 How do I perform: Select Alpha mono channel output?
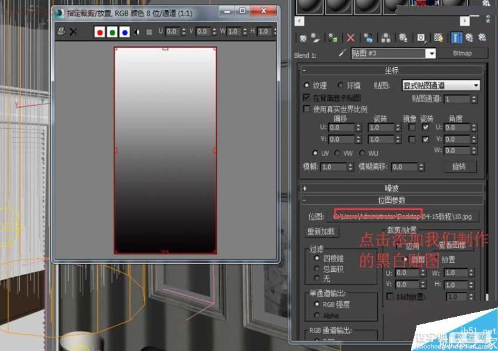pos(317,315)
